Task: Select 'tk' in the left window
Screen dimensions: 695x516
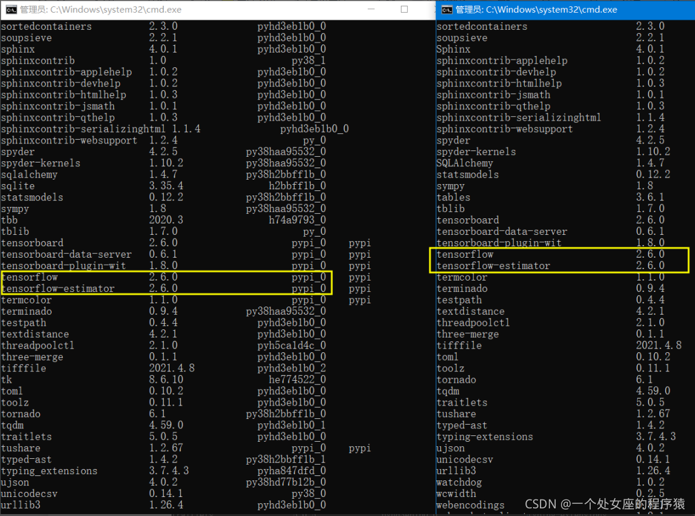Action: point(6,380)
